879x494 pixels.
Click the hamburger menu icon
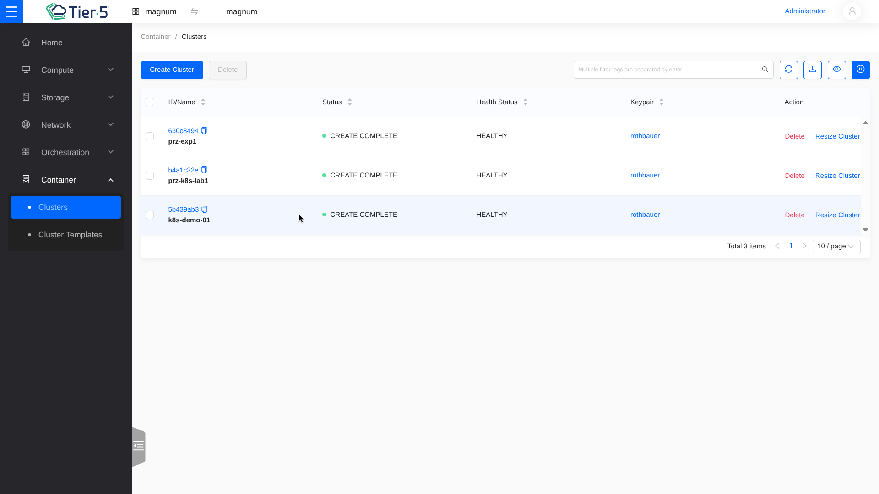tap(11, 11)
